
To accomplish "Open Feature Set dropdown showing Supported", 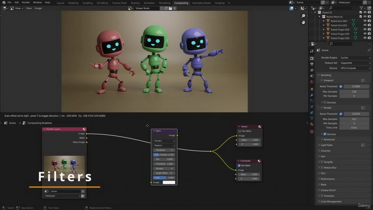I will point(355,63).
